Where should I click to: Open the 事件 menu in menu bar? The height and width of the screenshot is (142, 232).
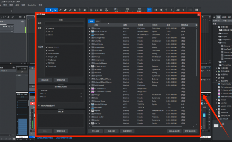tap(5, 5)
